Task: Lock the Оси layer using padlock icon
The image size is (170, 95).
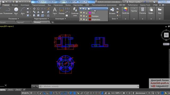Action: pyautogui.click(x=87, y=13)
